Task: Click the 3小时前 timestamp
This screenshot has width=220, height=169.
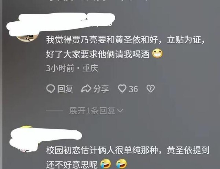Action: coord(60,68)
